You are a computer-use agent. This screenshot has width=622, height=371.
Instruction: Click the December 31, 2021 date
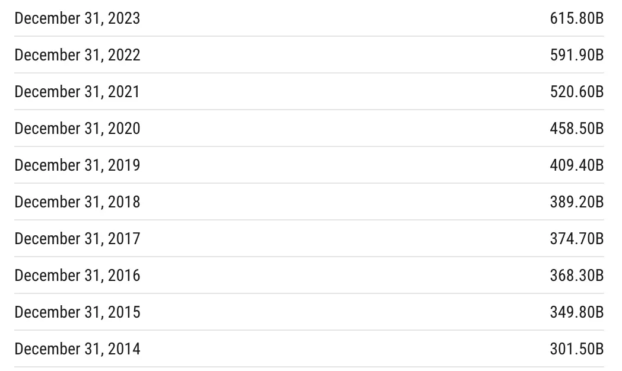tap(77, 92)
